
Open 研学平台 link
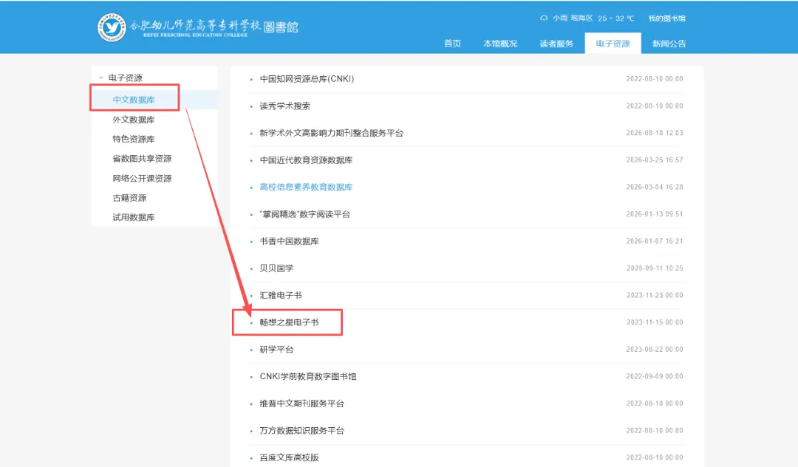click(x=276, y=350)
